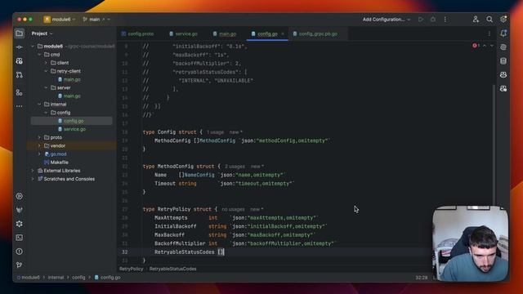The height and width of the screenshot is (294, 523).
Task: Open the Pull Requests tool window icon
Action: pos(20,75)
